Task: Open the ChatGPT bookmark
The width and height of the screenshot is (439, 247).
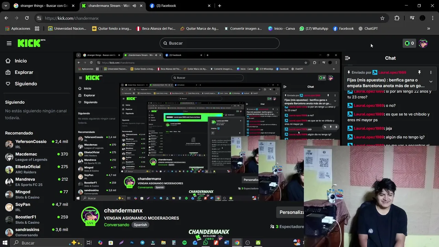Action: pyautogui.click(x=368, y=28)
